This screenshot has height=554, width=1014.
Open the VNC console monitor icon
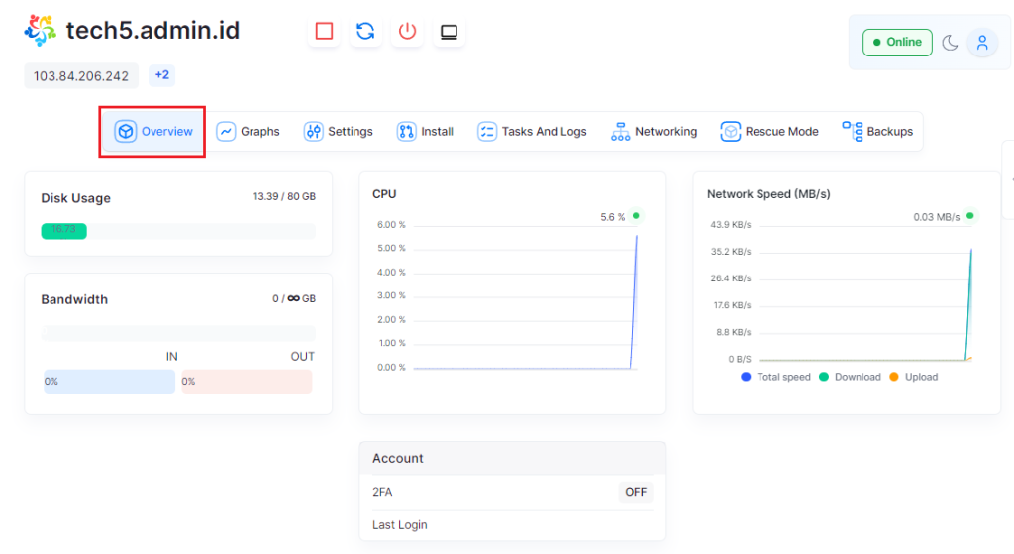[x=449, y=31]
